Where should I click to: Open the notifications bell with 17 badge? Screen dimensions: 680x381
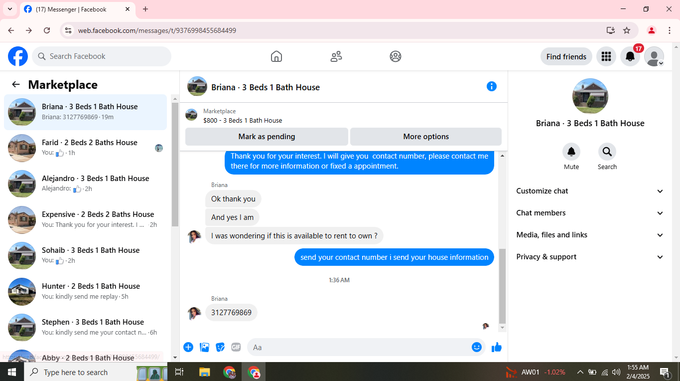click(x=630, y=56)
